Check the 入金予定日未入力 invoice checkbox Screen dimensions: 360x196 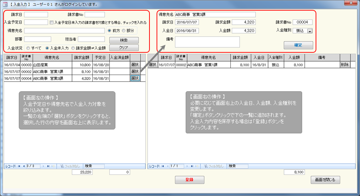coord(51,22)
